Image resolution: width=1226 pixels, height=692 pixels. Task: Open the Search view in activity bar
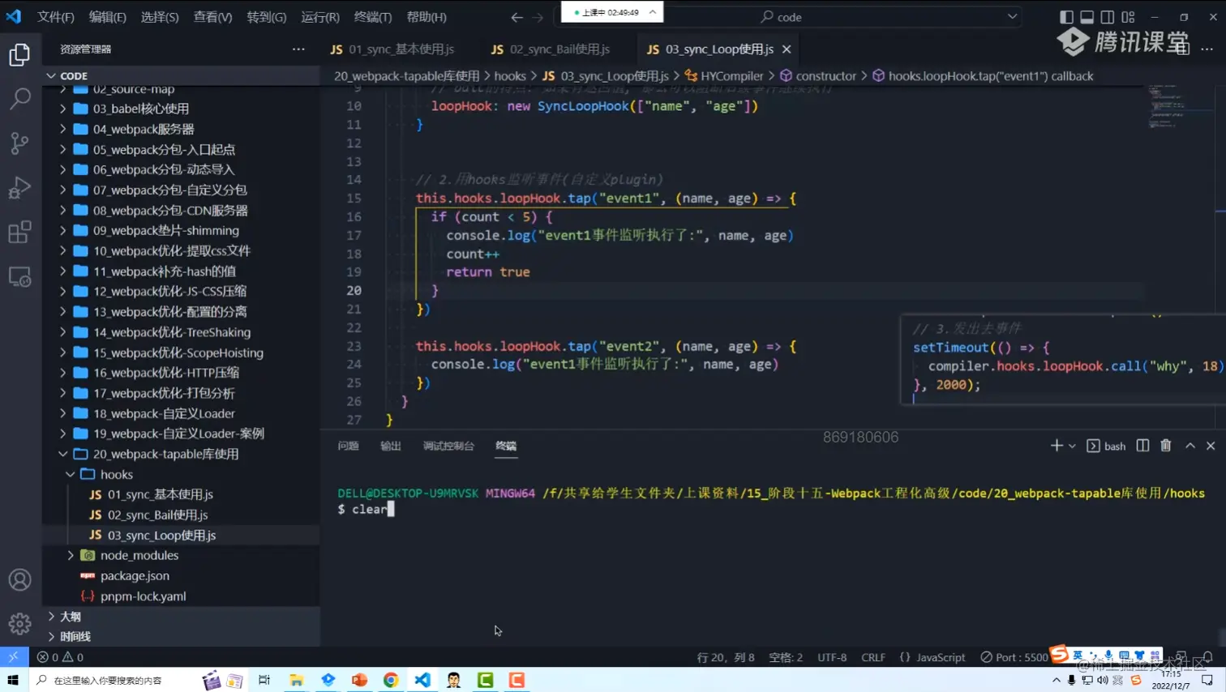(19, 99)
